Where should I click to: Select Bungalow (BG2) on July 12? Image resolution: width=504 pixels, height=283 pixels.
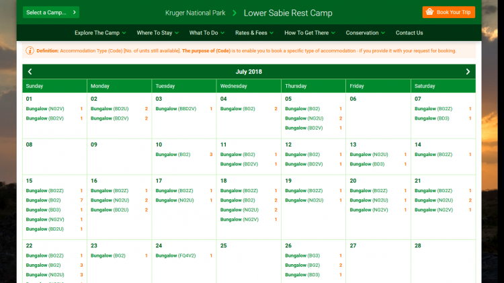coord(302,155)
